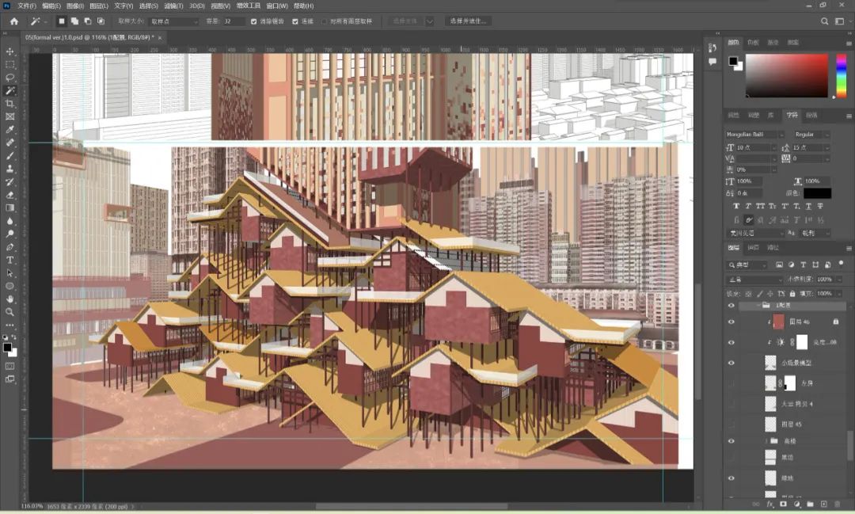Select the Move tool
Viewport: 855px width, 514px height.
click(9, 51)
